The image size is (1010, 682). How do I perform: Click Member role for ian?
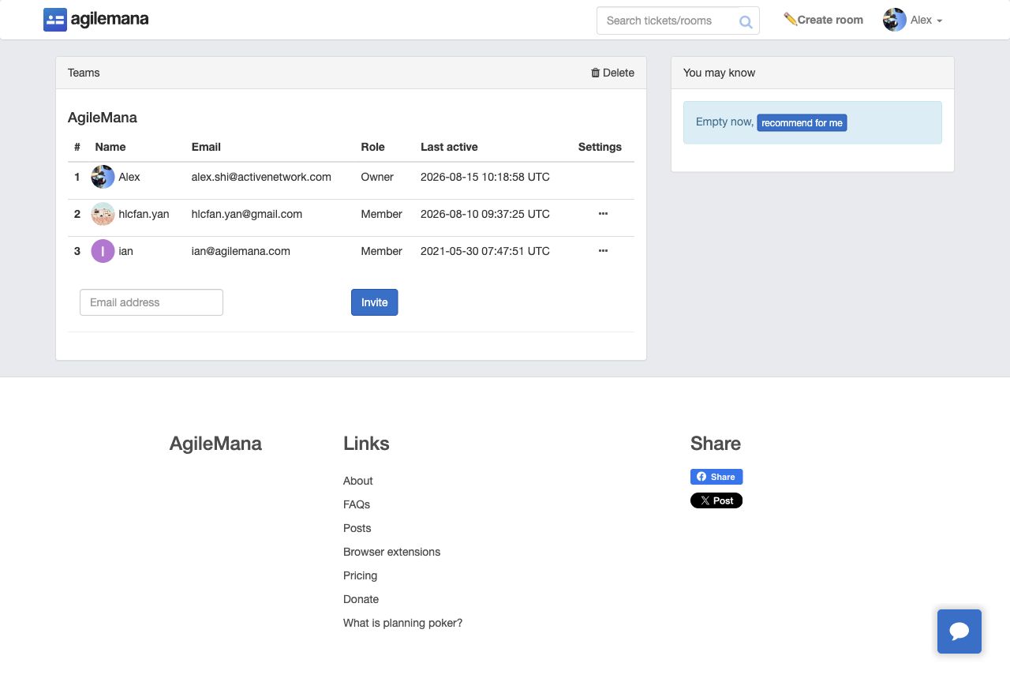tap(382, 251)
